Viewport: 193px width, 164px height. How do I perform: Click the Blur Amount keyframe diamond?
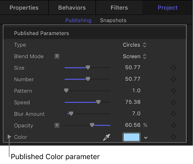(x=173, y=114)
